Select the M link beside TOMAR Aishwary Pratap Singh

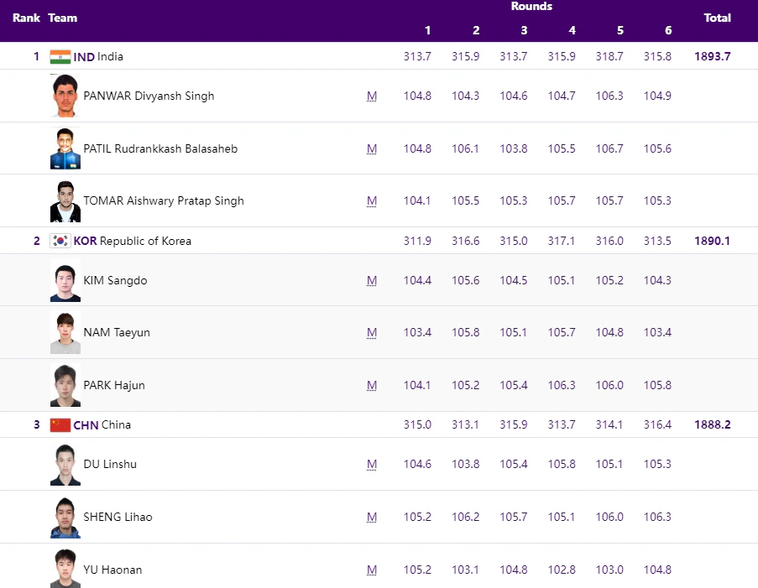(x=371, y=201)
